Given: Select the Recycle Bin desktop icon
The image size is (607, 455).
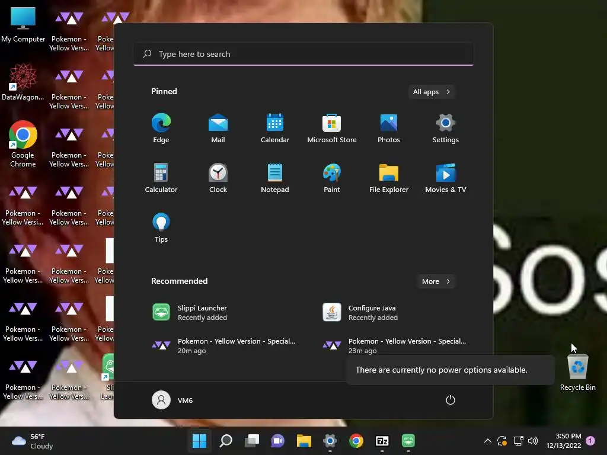Looking at the screenshot, I should pos(577,373).
